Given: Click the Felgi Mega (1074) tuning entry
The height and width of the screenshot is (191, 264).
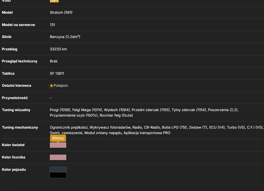Looking at the screenshot, I should click(87, 110).
